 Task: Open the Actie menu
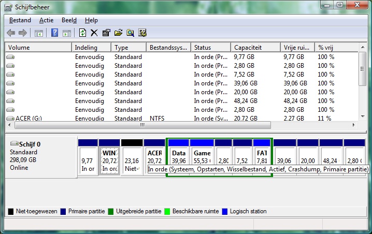pyautogui.click(x=46, y=20)
